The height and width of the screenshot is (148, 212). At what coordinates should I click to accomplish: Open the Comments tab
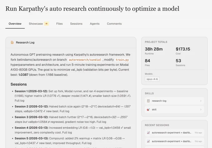[x=114, y=24]
